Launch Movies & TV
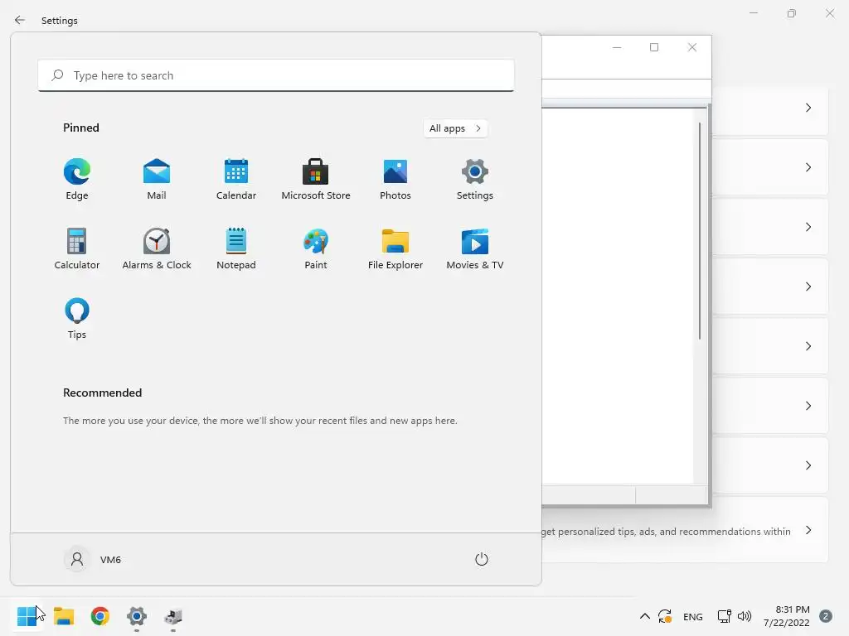The image size is (849, 636). (x=475, y=248)
